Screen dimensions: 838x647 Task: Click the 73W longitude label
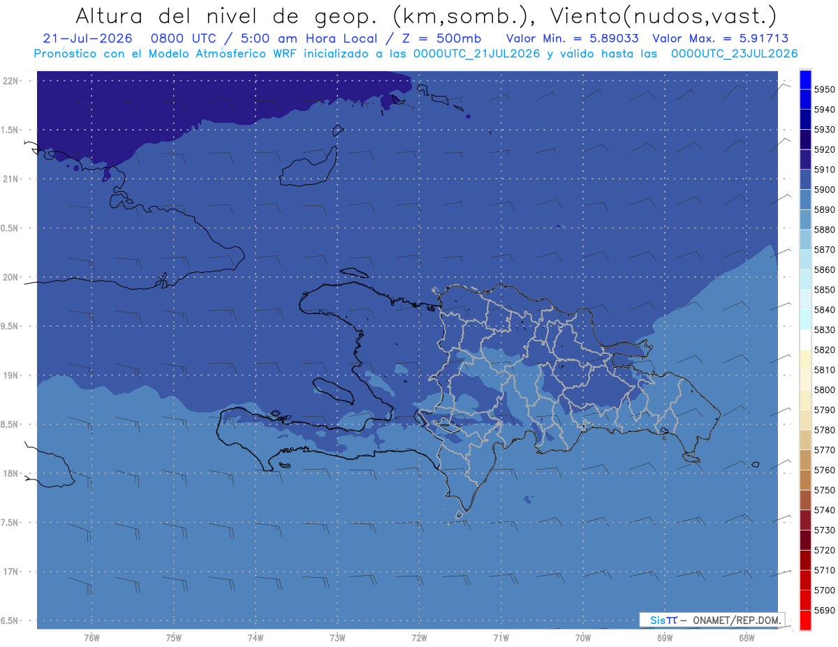(x=337, y=638)
